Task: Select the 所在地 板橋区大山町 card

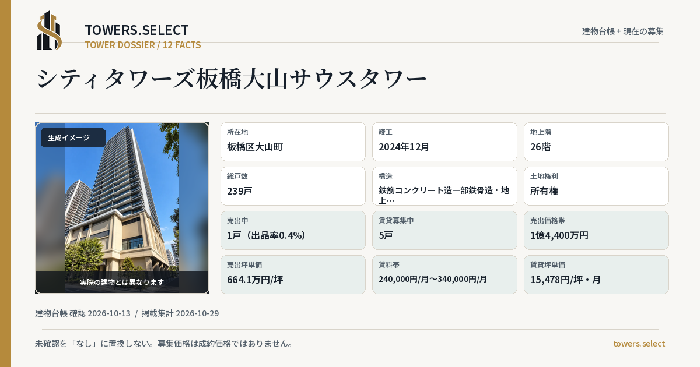Action: (x=293, y=142)
